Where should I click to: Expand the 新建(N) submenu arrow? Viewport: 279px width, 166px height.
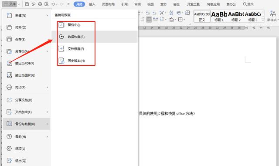click(x=47, y=16)
